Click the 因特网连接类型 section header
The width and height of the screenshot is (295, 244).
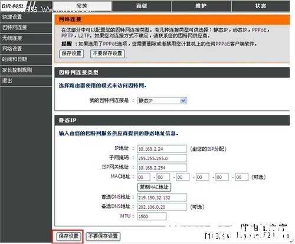coord(172,72)
